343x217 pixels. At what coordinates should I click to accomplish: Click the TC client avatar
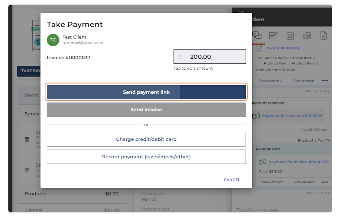pyautogui.click(x=53, y=40)
